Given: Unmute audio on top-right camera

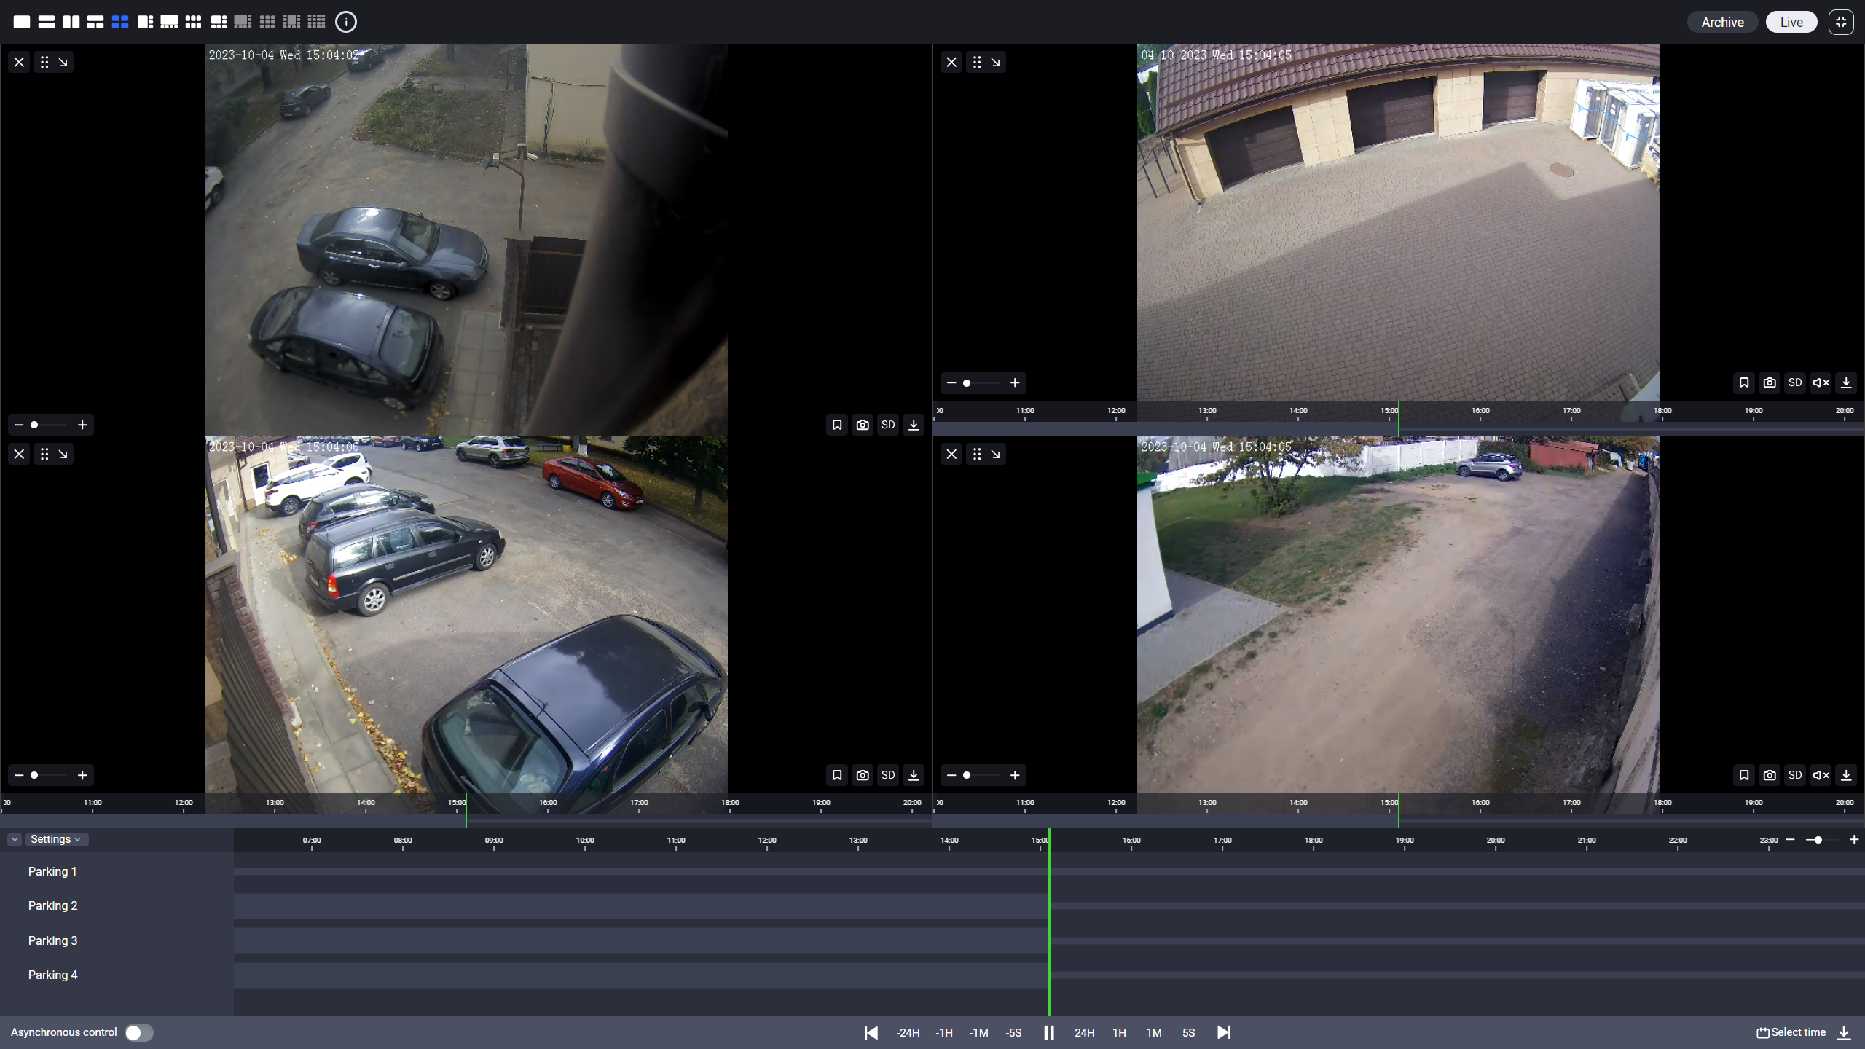Looking at the screenshot, I should (1821, 382).
